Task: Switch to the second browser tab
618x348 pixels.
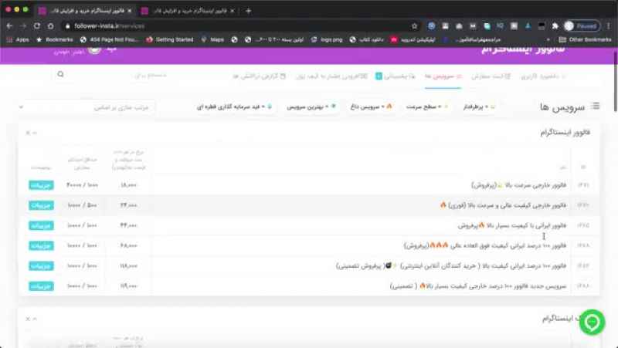Action: point(188,11)
